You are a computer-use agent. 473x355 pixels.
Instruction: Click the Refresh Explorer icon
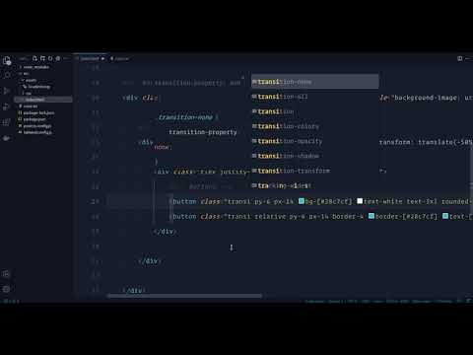tap(50, 58)
